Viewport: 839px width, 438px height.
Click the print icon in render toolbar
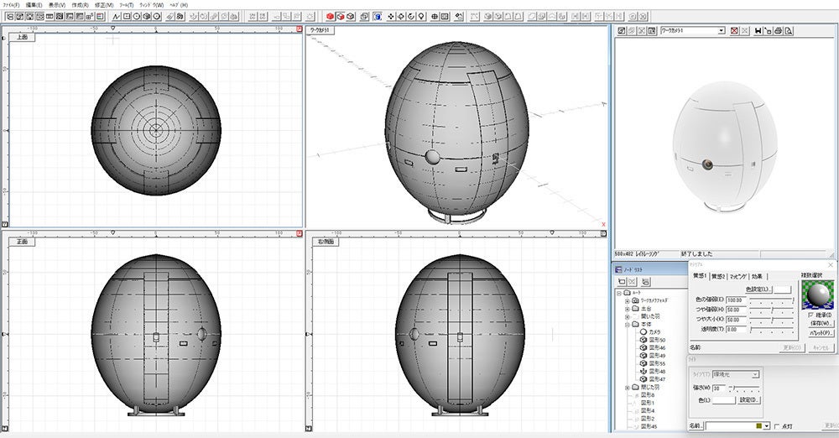click(779, 31)
